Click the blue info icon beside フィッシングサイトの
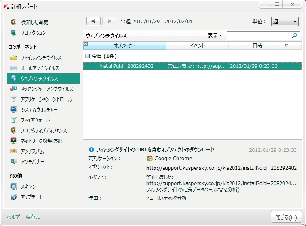The image size is (306, 226). pos(91,150)
